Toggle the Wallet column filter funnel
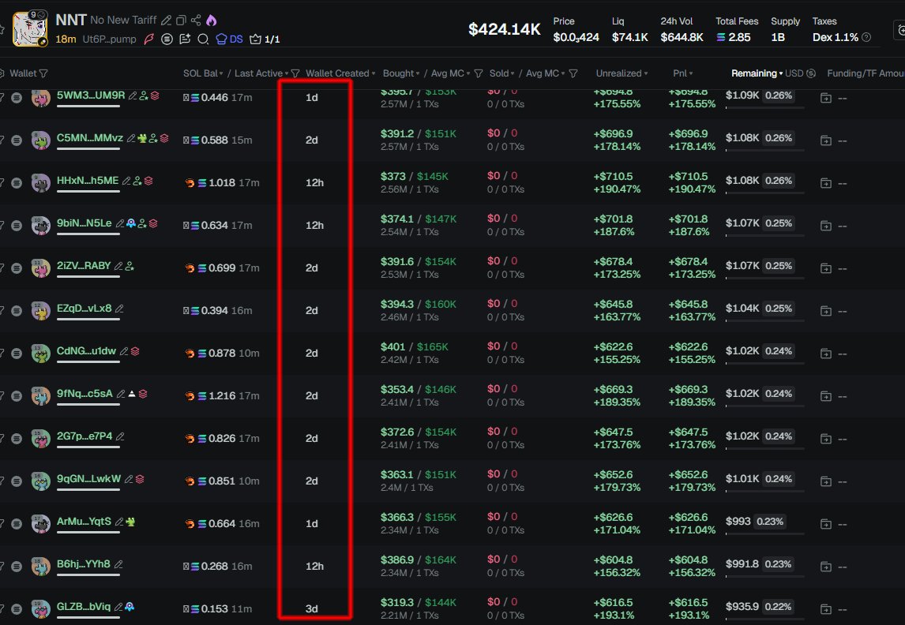 [43, 73]
